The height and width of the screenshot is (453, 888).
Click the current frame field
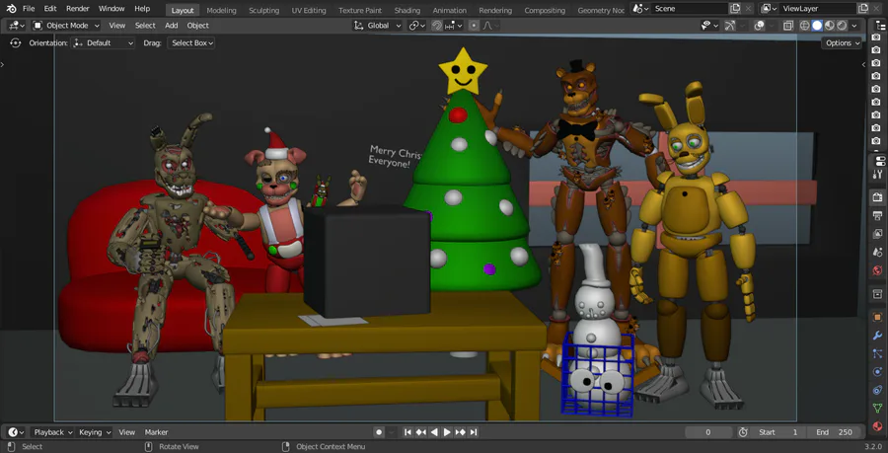(x=707, y=432)
